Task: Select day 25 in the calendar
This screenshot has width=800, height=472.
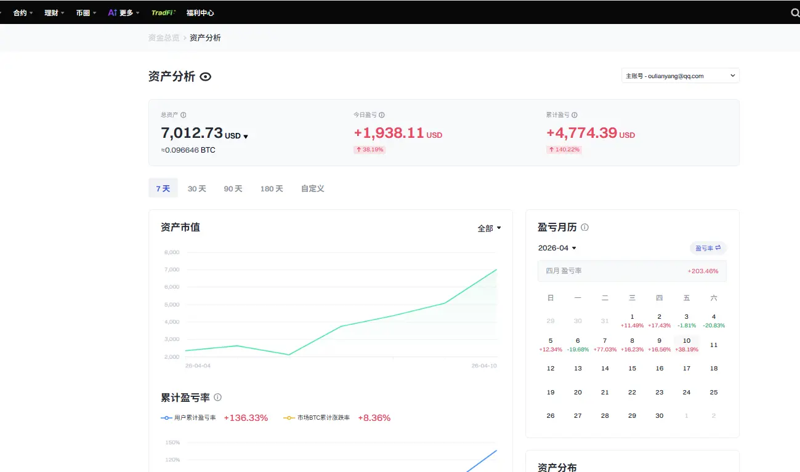Action: tap(714, 392)
